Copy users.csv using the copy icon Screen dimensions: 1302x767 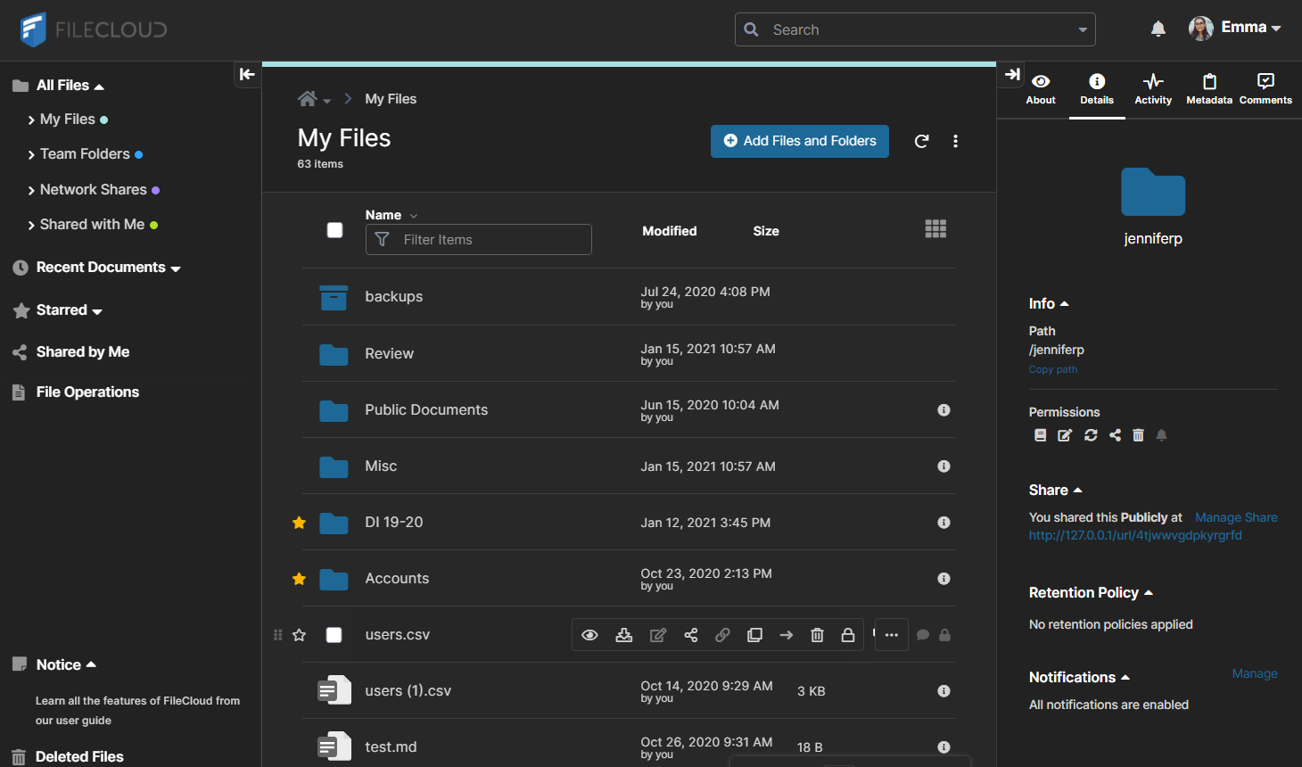(754, 635)
